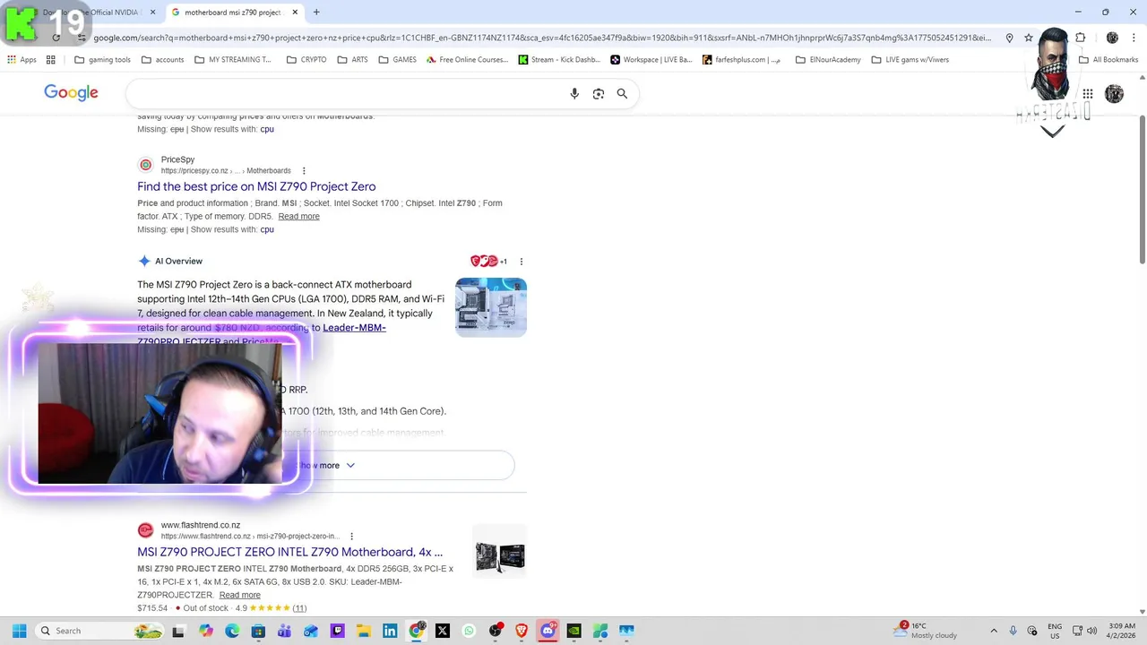The image size is (1147, 645).
Task: Open the Google apps grid icon
Action: [x=1087, y=93]
